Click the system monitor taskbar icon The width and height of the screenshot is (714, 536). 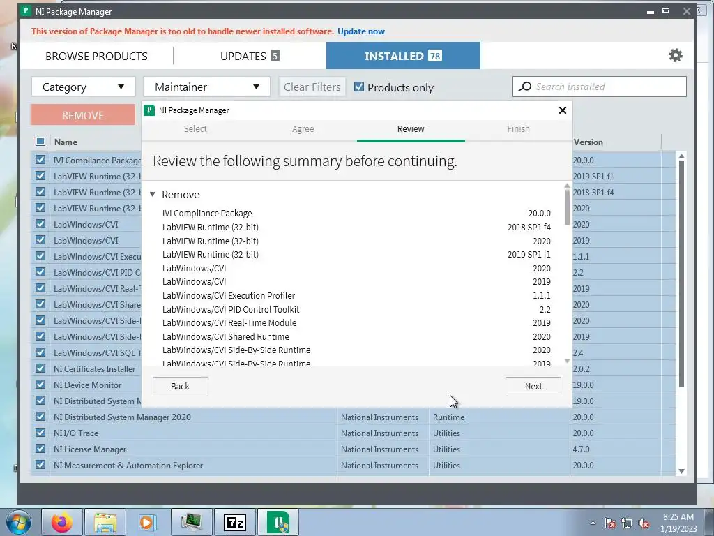[x=191, y=522]
